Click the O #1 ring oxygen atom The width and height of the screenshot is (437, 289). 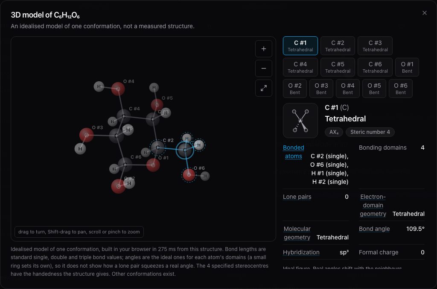click(x=153, y=165)
